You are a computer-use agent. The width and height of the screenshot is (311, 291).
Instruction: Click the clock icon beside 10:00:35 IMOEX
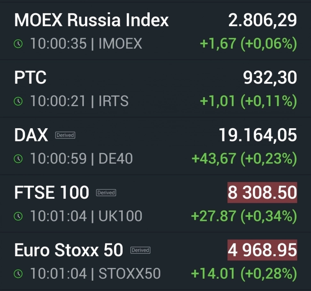point(18,44)
